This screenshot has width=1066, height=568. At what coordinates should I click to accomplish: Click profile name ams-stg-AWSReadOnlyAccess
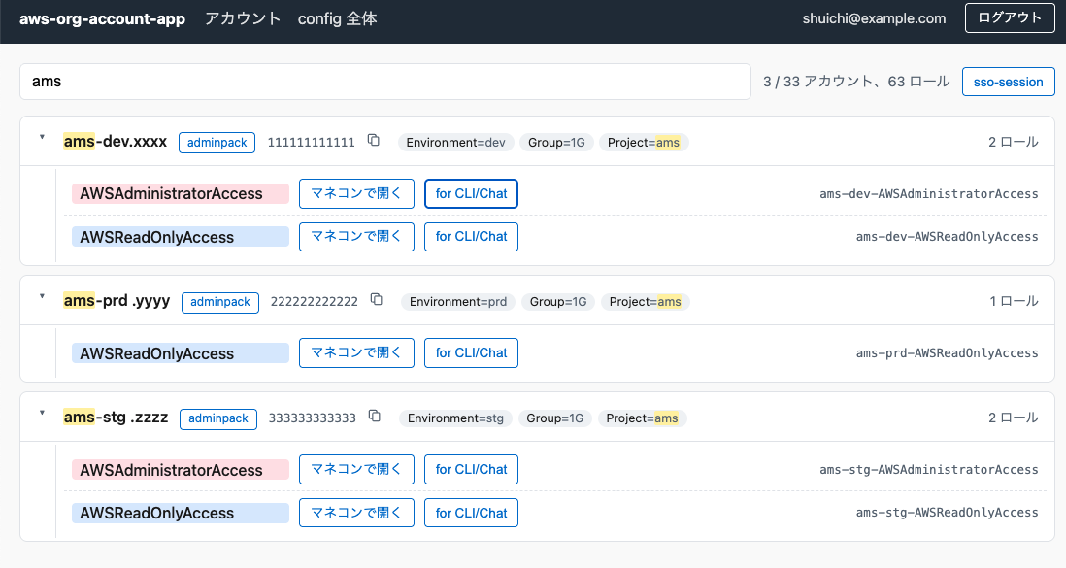[x=947, y=513]
